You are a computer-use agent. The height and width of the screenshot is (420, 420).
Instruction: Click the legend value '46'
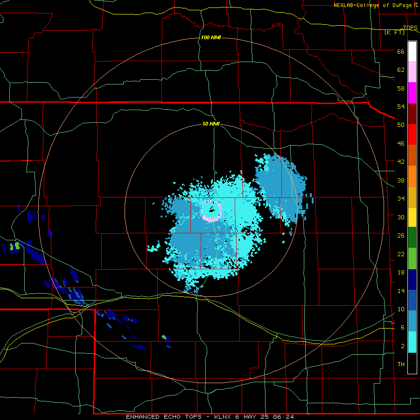(401, 144)
